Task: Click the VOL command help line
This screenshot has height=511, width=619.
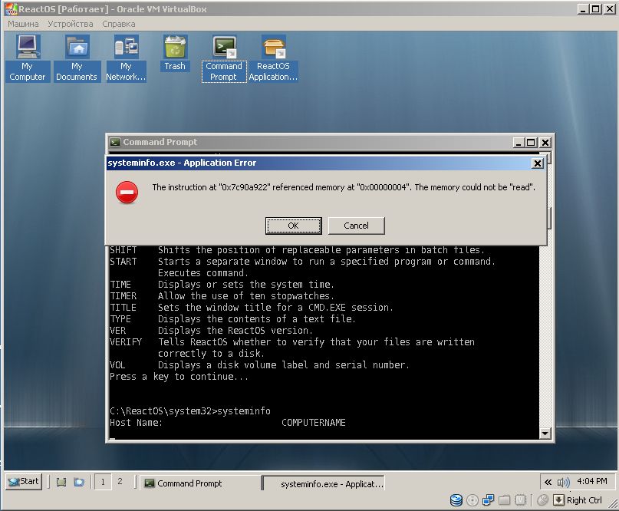Action: coord(260,365)
